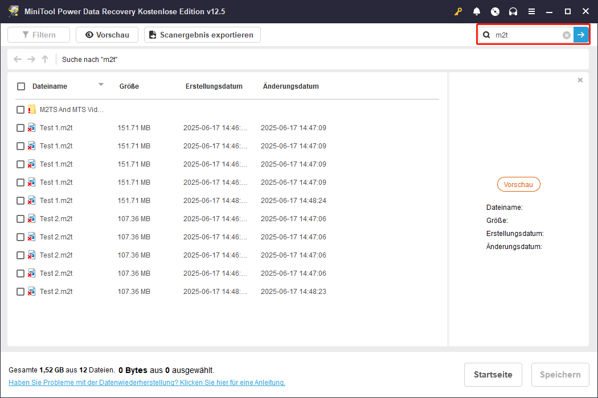Open the hamburger menu icon

coord(531,11)
